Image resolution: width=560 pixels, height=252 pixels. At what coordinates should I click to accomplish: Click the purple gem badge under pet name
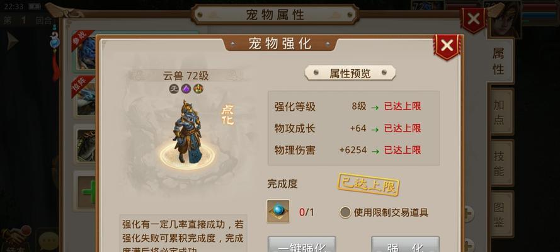(186, 89)
